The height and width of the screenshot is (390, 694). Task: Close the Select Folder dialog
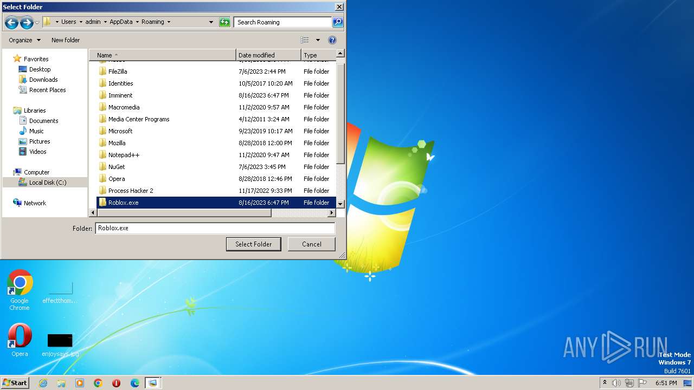[339, 7]
